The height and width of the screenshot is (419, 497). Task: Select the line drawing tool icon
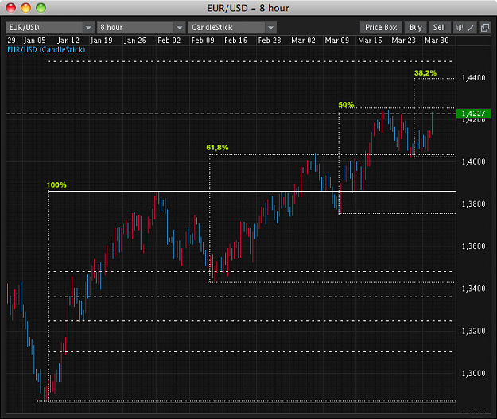click(471, 28)
